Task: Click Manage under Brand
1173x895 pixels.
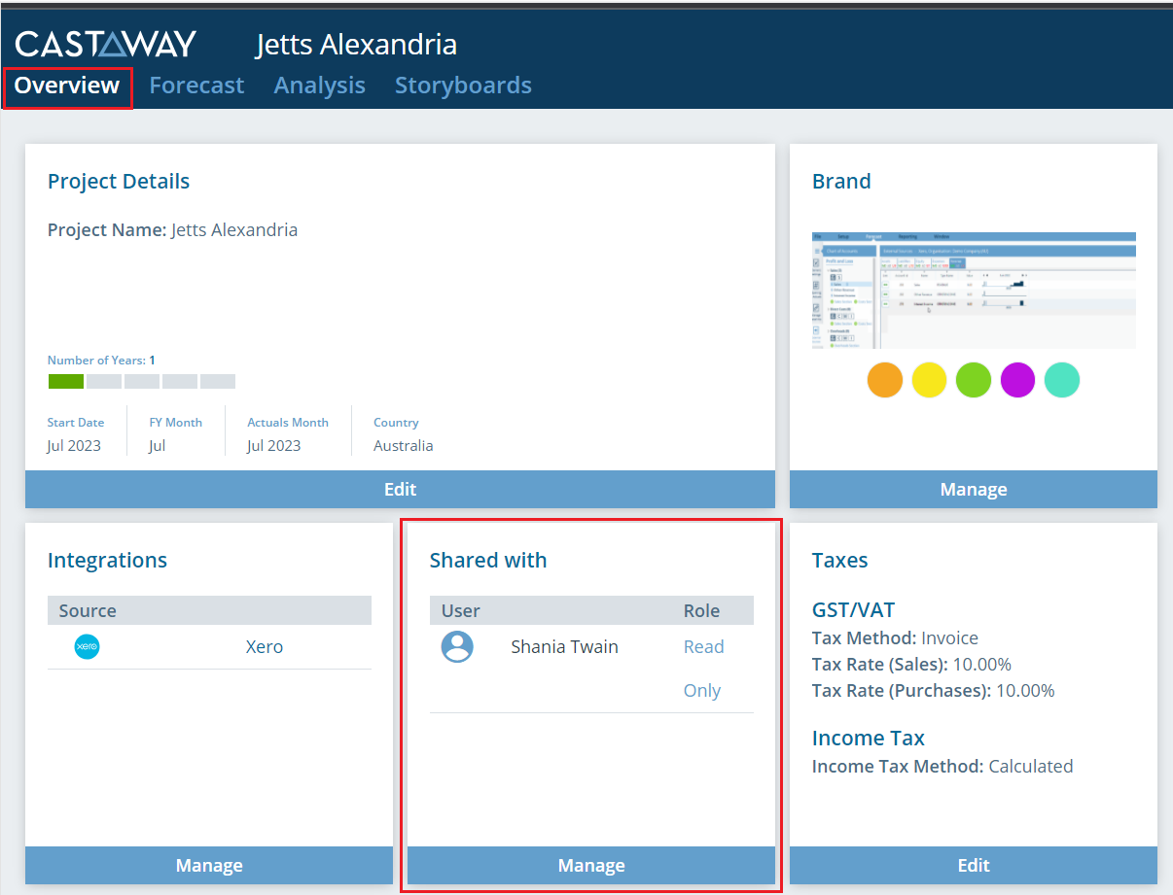Action: click(x=974, y=490)
